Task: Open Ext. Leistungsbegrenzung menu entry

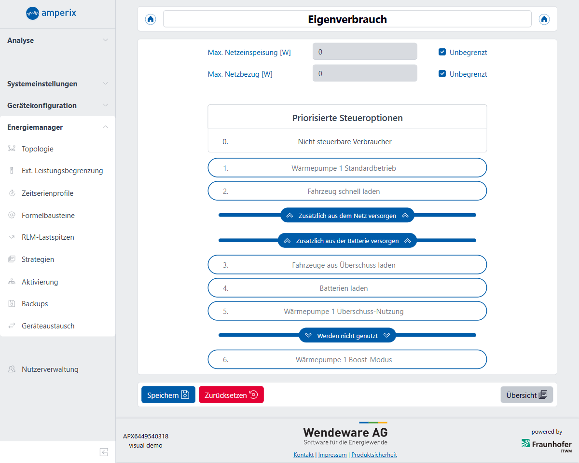Action: 62,171
